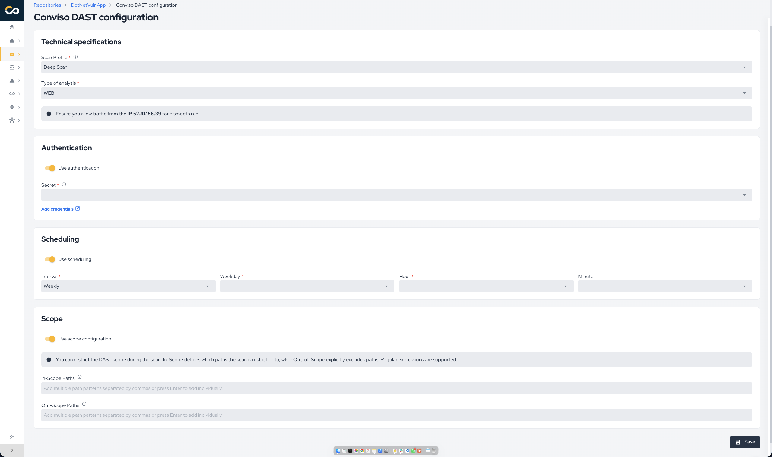Viewport: 772px width, 457px height.
Task: Open the Scan Profile dropdown showing Deep Scan
Action: (x=397, y=67)
